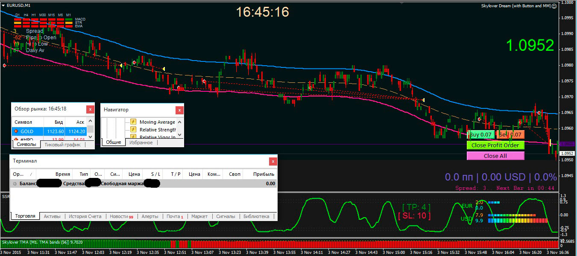The image size is (577, 256).
Task: Click the Skylover TMA indicator label
Action: [42, 242]
